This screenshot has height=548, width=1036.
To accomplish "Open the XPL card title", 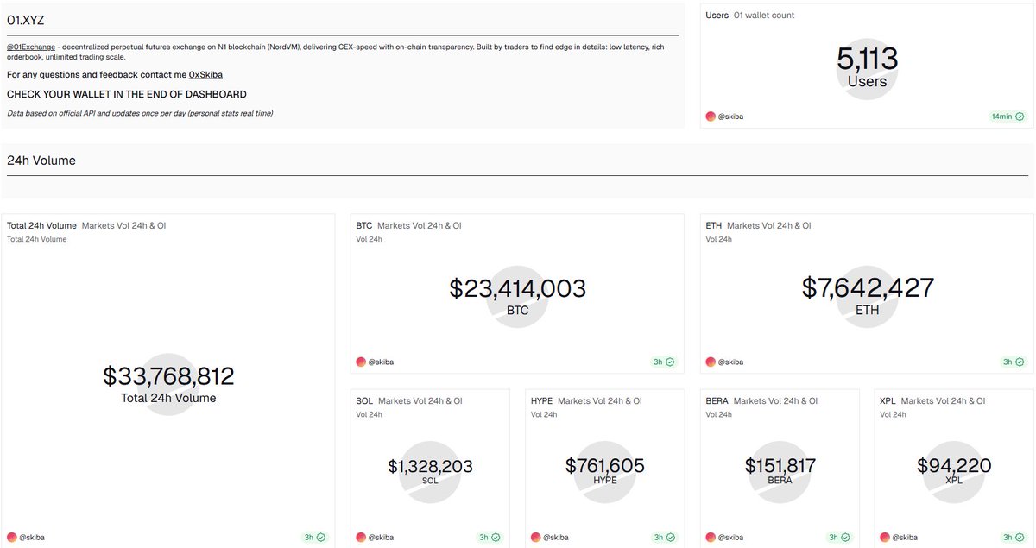I will click(888, 401).
